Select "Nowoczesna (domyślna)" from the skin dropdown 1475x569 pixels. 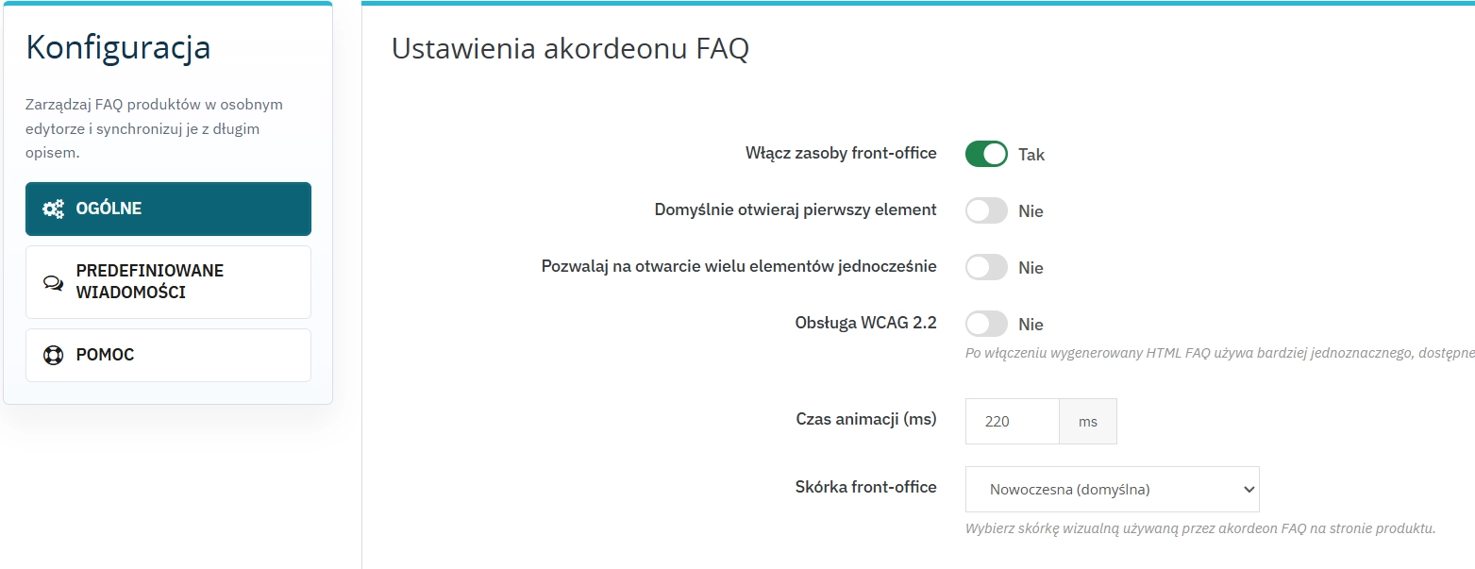[x=1112, y=489]
